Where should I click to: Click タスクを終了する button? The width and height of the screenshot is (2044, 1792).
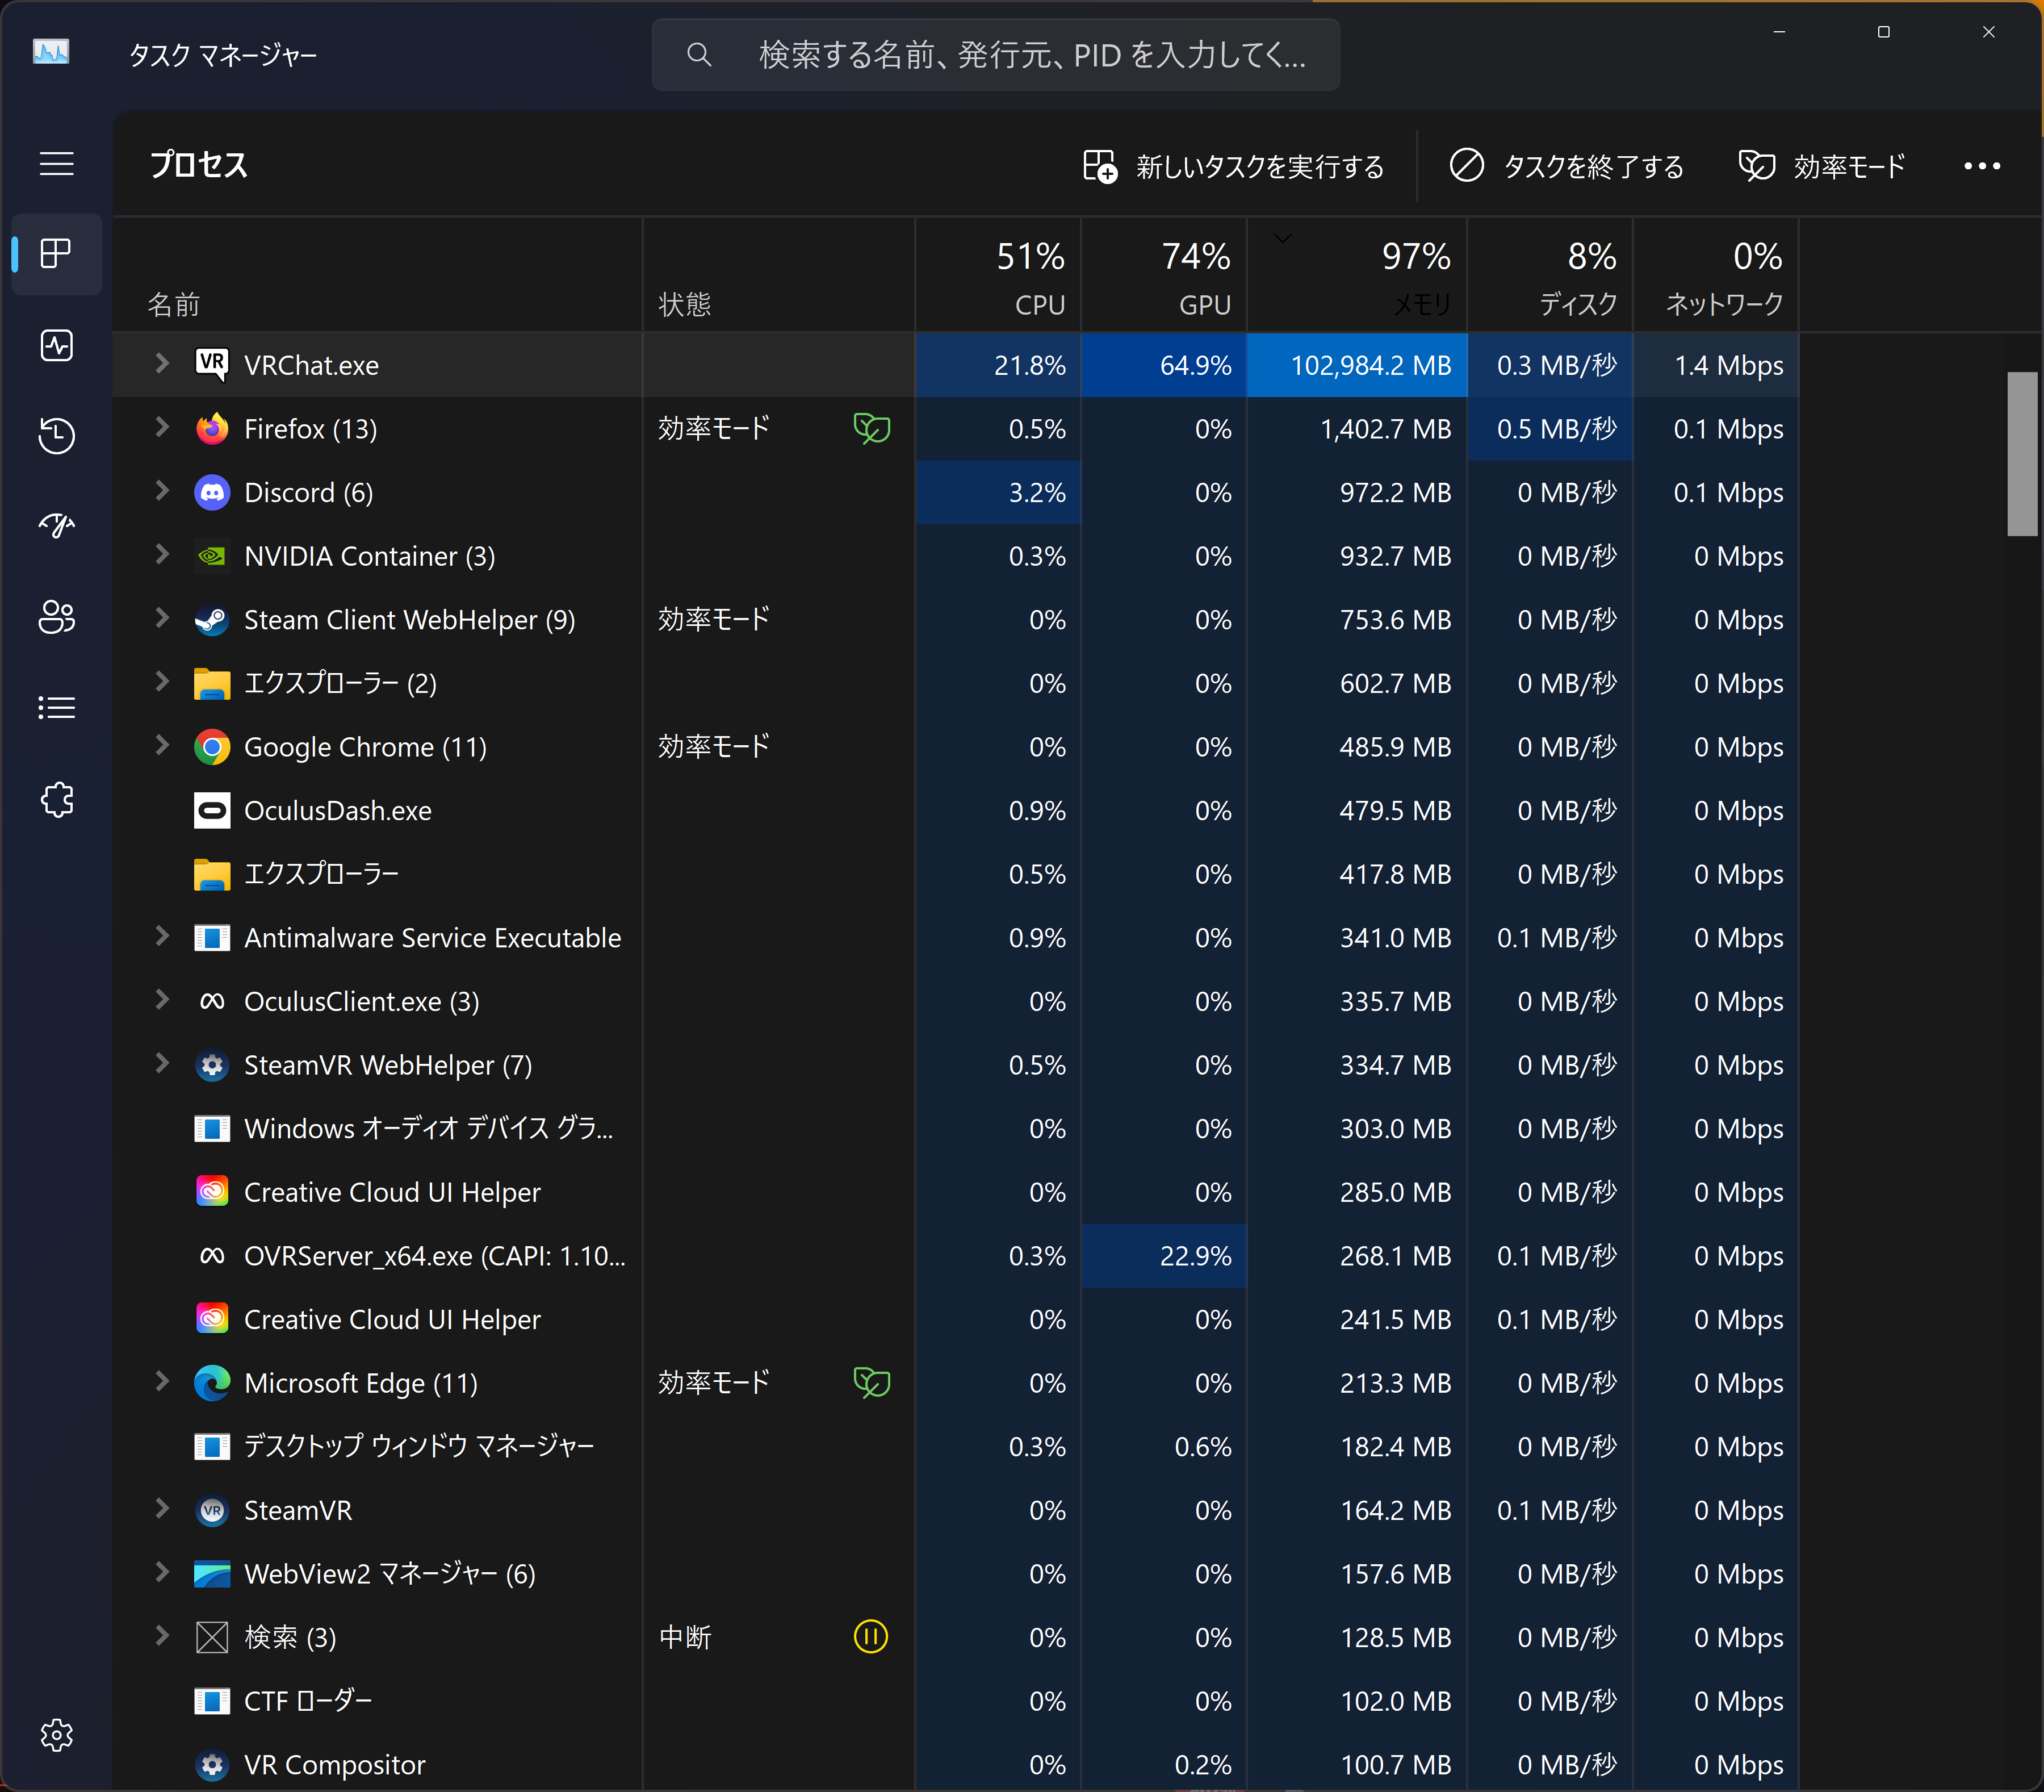pyautogui.click(x=1567, y=166)
